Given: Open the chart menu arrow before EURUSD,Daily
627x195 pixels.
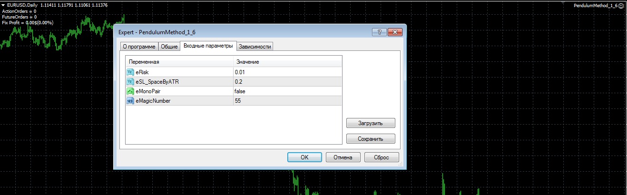Looking at the screenshot, I should pos(3,5).
